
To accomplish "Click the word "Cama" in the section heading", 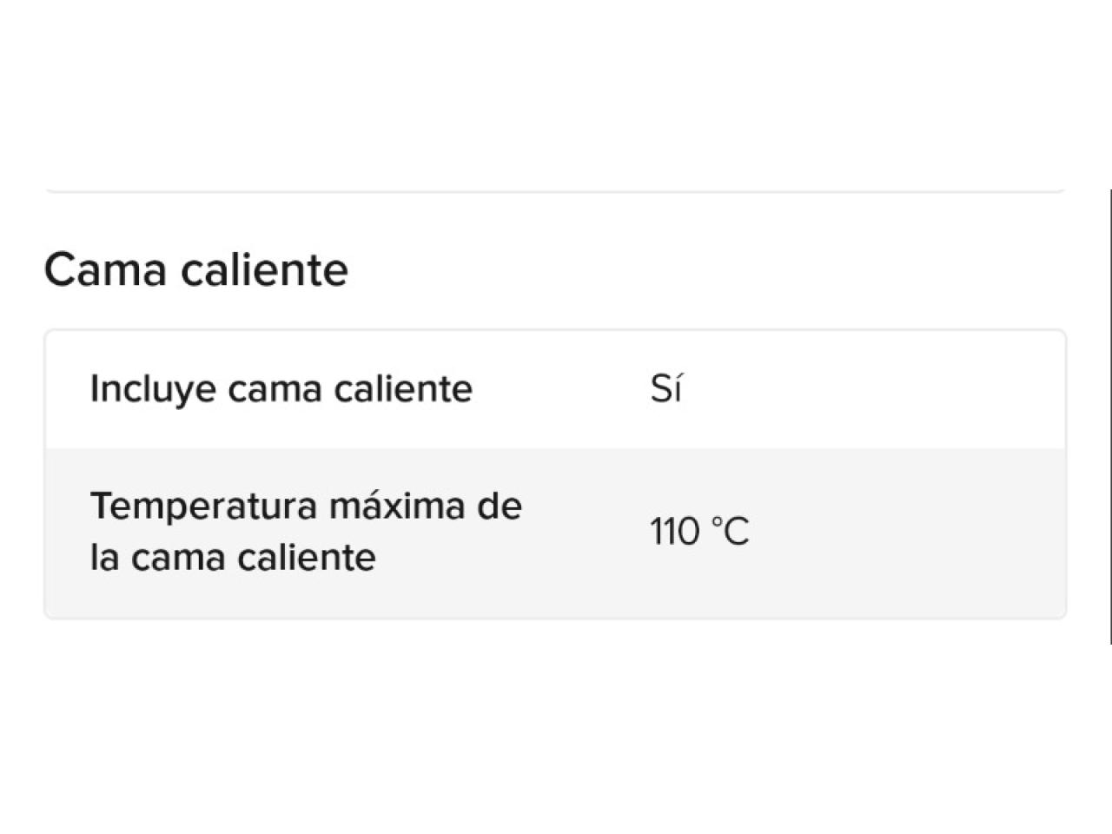I will coord(105,269).
